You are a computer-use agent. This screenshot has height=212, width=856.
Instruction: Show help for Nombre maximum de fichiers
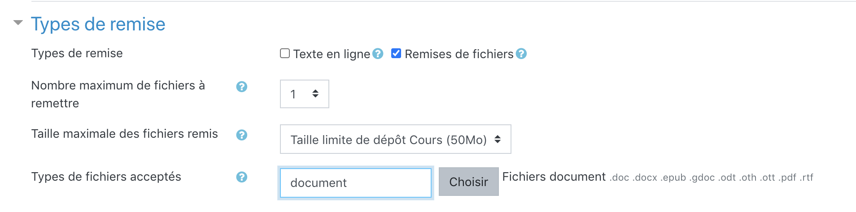point(242,87)
